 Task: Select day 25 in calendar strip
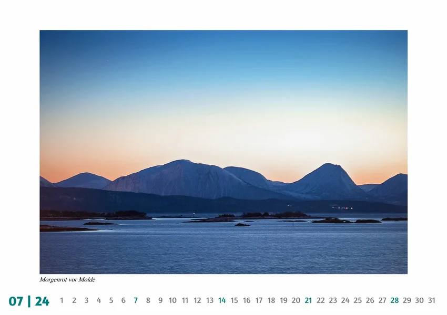click(358, 300)
